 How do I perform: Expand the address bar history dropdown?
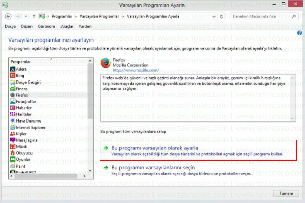[x=214, y=17]
